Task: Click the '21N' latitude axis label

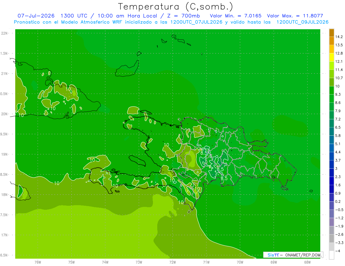Action: click(x=4, y=74)
